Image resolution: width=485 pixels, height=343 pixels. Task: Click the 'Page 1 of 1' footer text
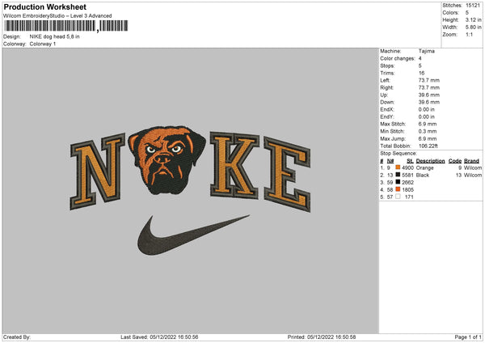click(x=468, y=337)
